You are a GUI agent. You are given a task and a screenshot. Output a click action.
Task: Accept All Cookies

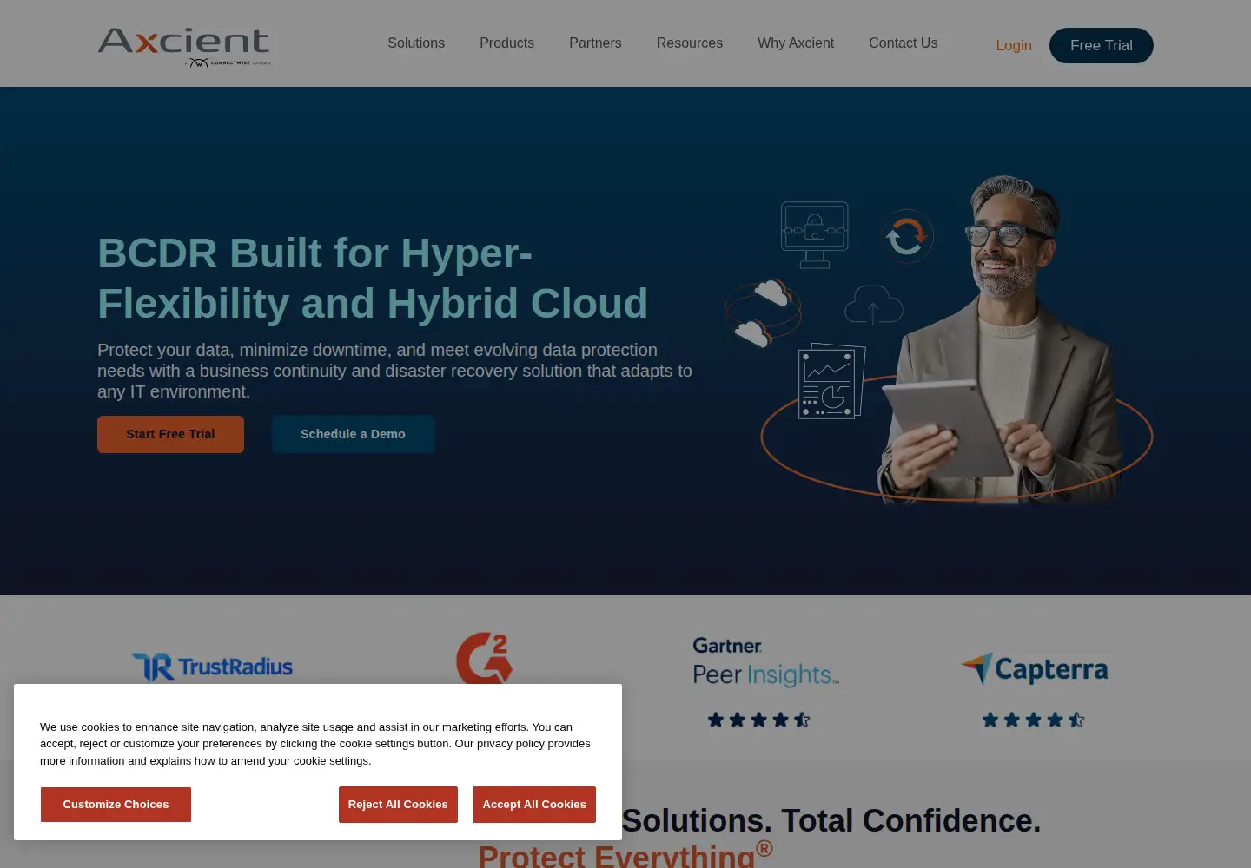tap(534, 805)
